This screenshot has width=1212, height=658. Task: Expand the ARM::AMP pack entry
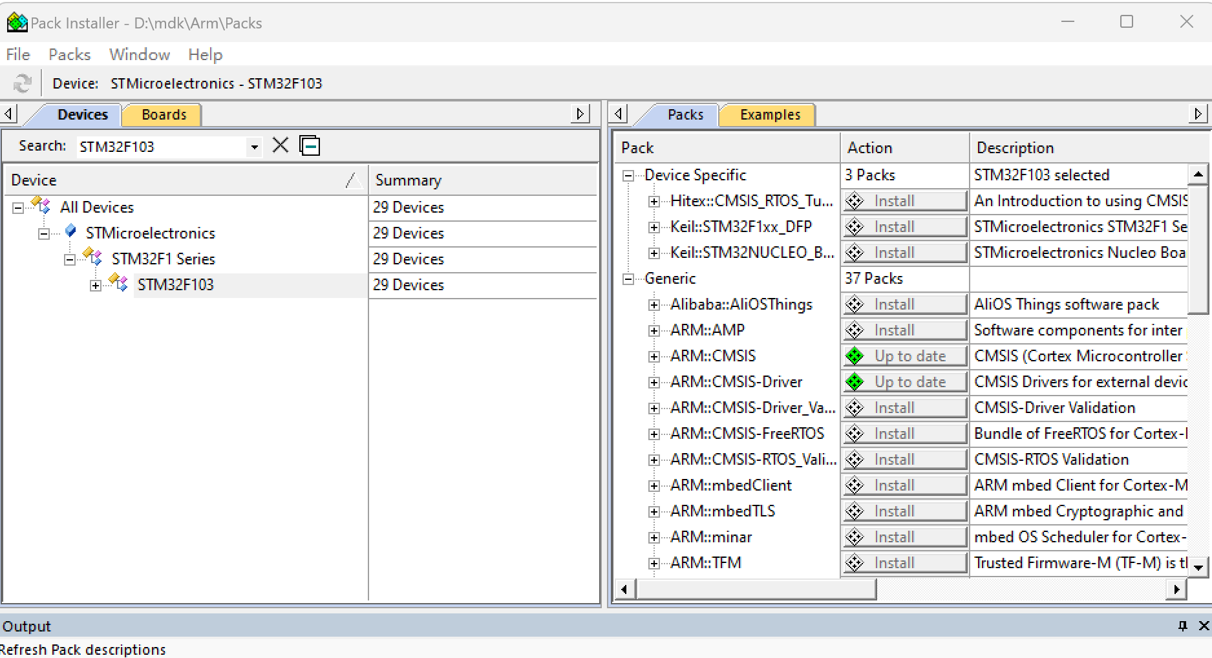pos(654,331)
